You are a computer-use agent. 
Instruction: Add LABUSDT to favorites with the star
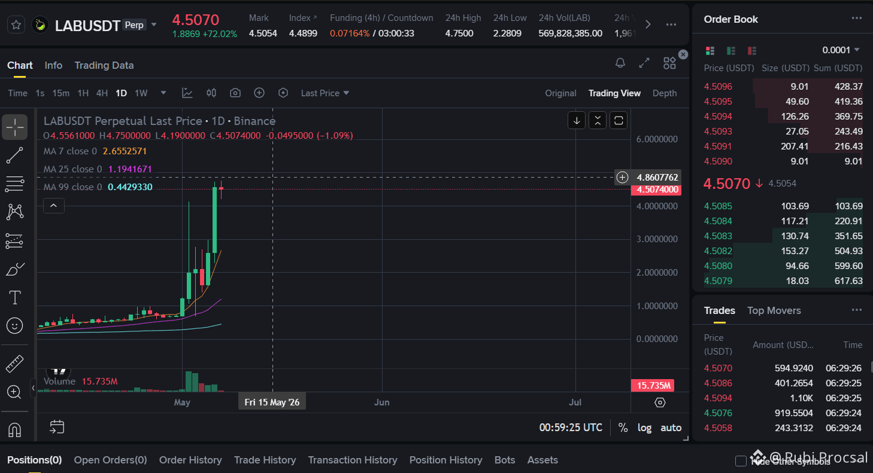16,25
